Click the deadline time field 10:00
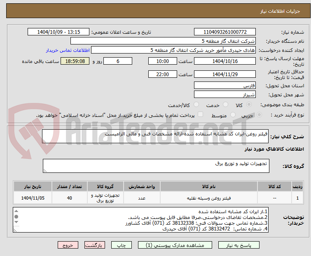311x256 pixels. (162, 61)
